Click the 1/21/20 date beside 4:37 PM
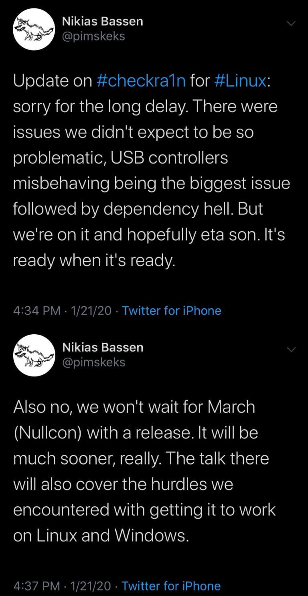Image resolution: width=308 pixels, height=596 pixels. click(x=91, y=586)
